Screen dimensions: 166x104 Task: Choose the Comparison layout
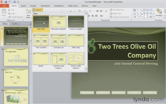[58, 41]
